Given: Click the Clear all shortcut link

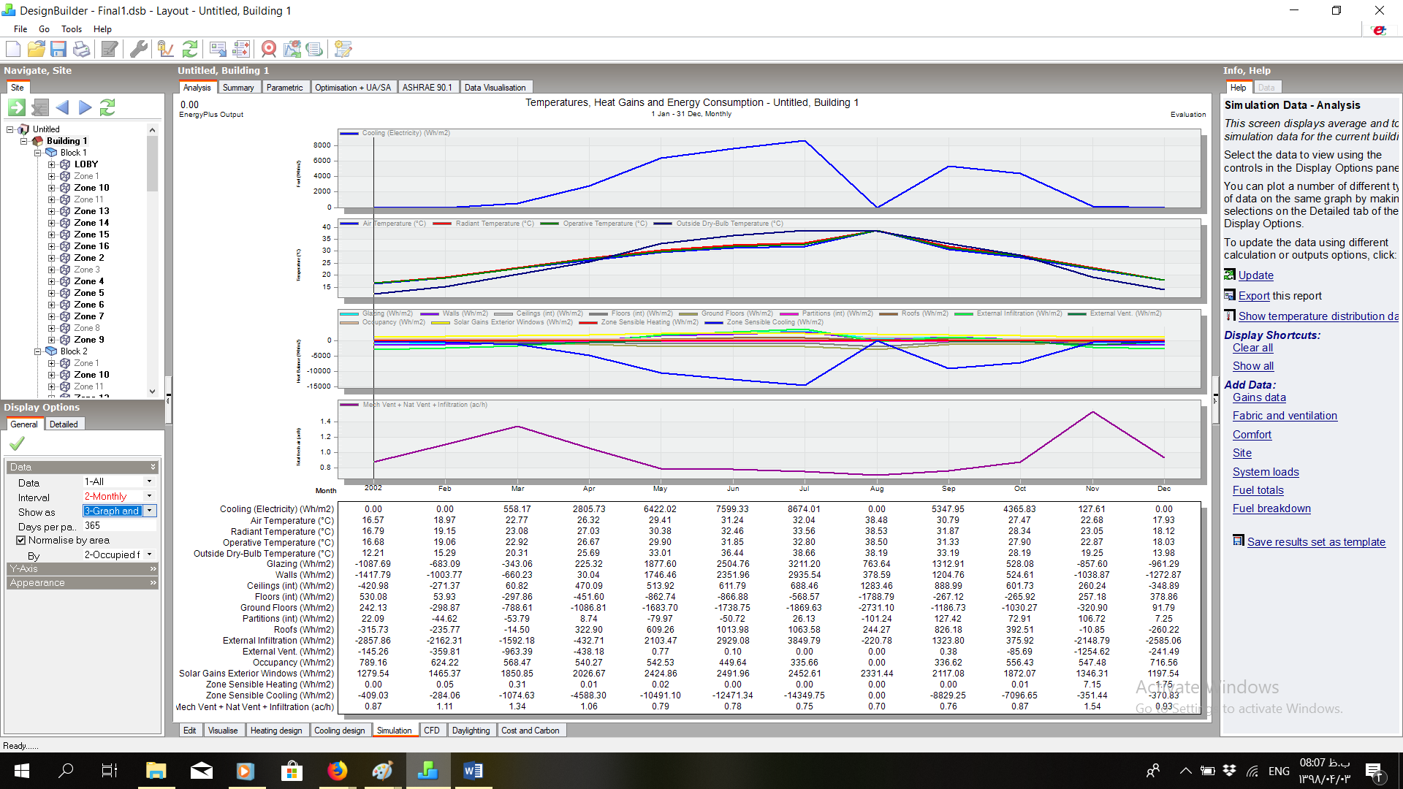Looking at the screenshot, I should tap(1252, 348).
